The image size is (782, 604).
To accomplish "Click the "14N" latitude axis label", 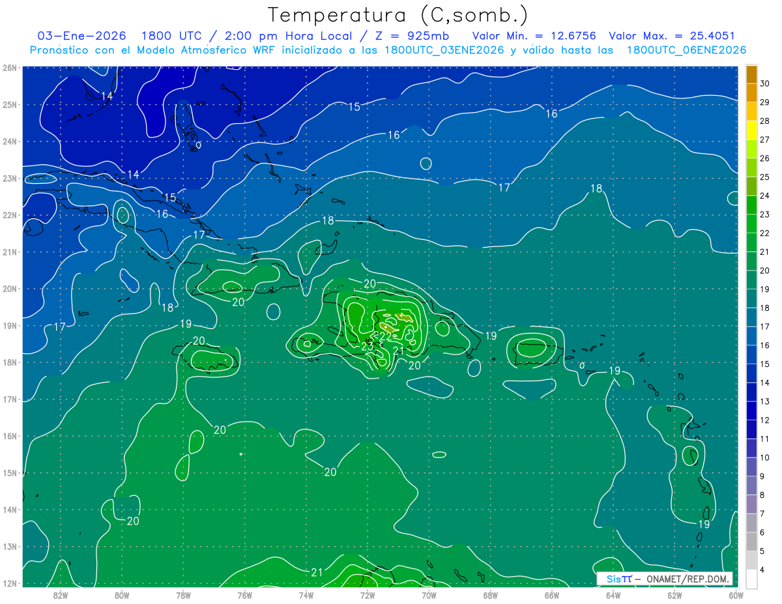I will 10,510.
